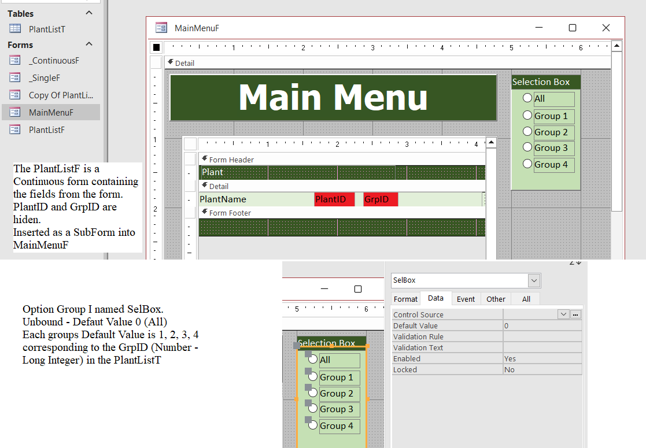Collapse the Forms navigation group
646x448 pixels.
tap(89, 45)
